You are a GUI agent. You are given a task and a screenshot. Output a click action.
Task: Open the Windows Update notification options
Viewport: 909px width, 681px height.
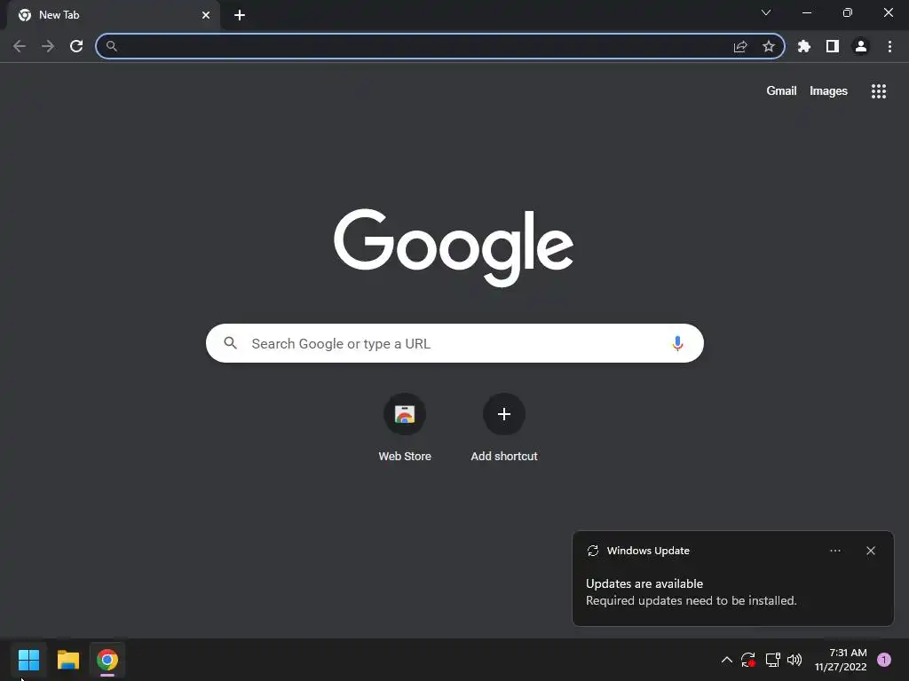pyautogui.click(x=834, y=551)
